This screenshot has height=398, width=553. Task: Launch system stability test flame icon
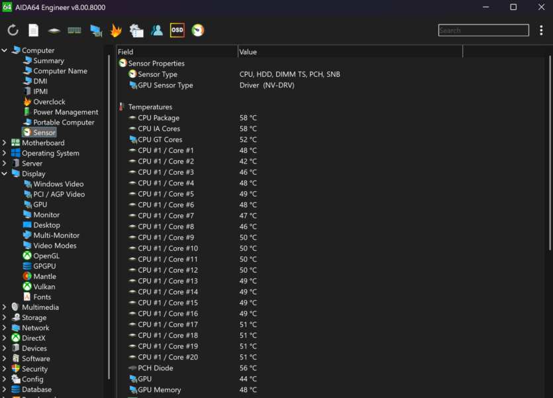pyautogui.click(x=116, y=30)
